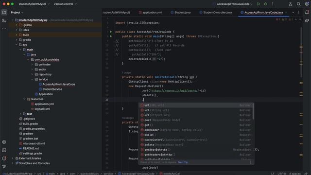The image size is (311, 175).
Task: Click the Next Tip link
Action: pyautogui.click(x=183, y=162)
